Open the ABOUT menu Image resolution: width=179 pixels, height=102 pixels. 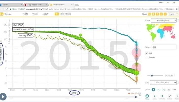pyautogui.click(x=45, y=14)
